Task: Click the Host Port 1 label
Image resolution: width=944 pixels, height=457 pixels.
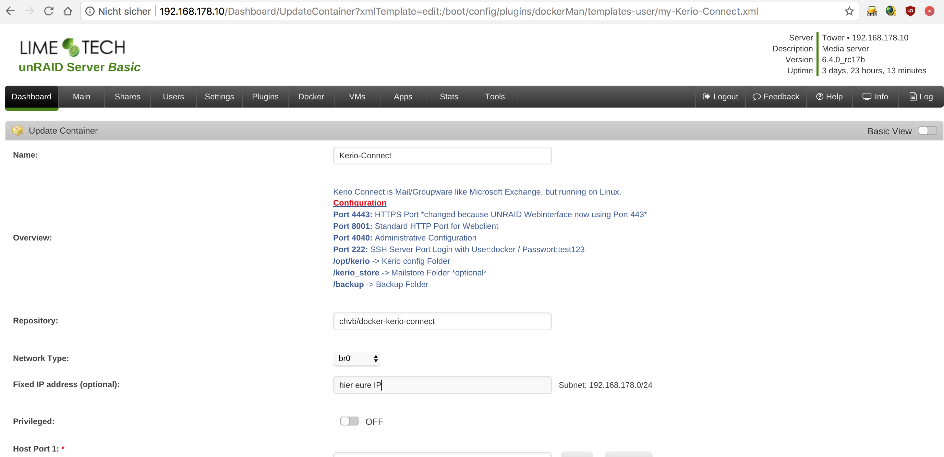Action: pos(39,448)
